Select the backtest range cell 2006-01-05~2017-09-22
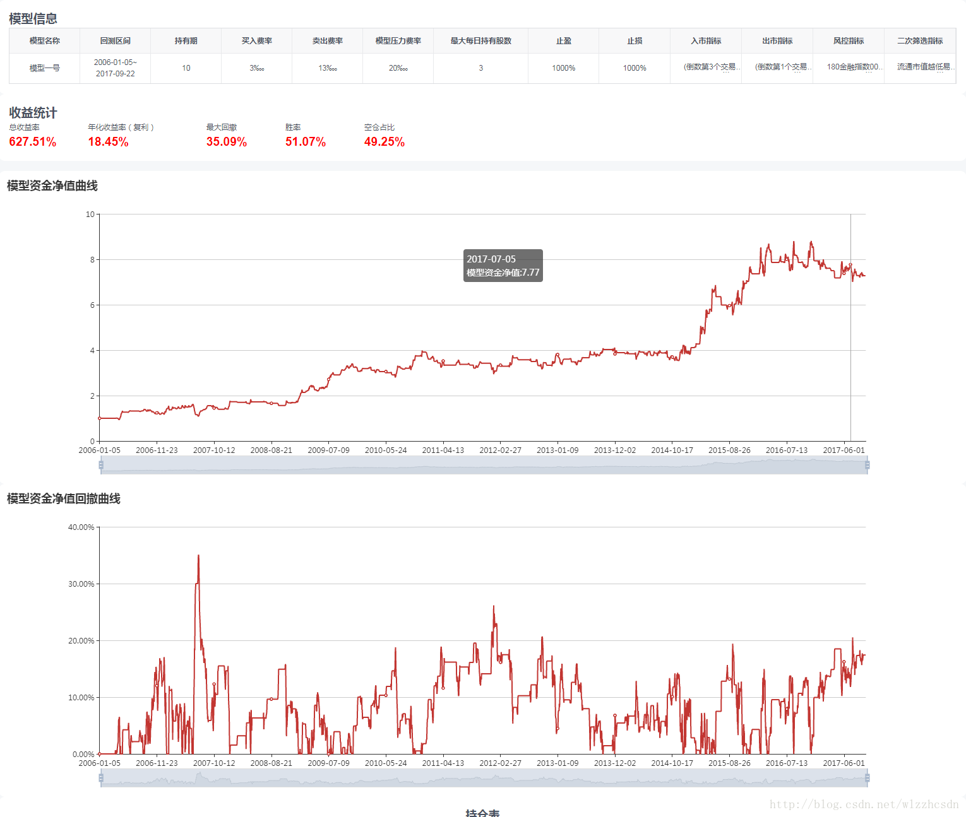This screenshot has width=966, height=817. (116, 68)
